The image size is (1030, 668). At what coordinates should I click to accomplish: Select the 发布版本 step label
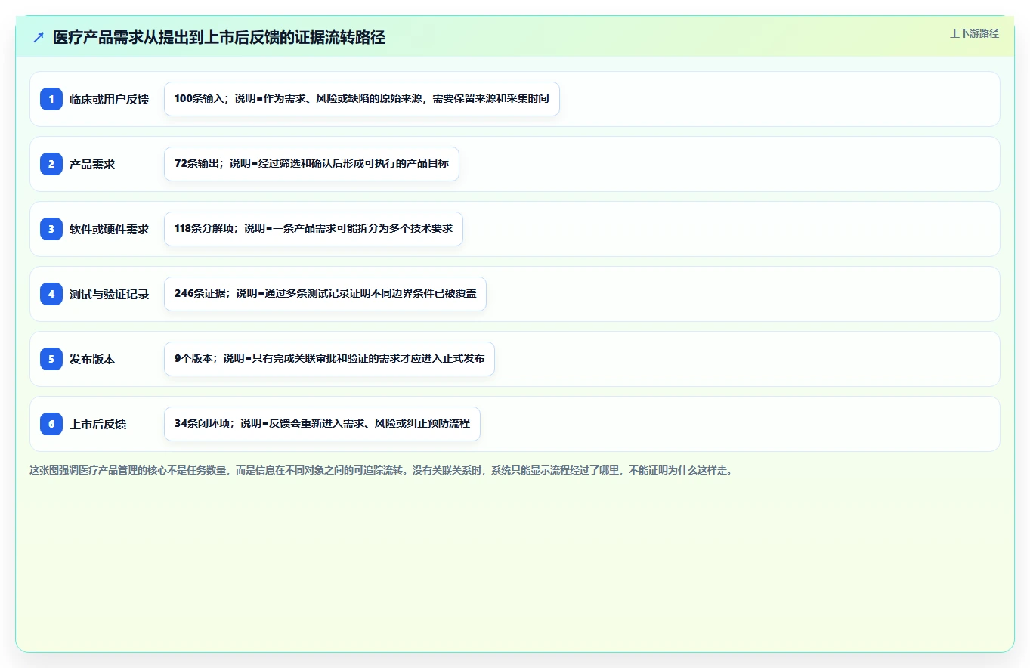(92, 359)
